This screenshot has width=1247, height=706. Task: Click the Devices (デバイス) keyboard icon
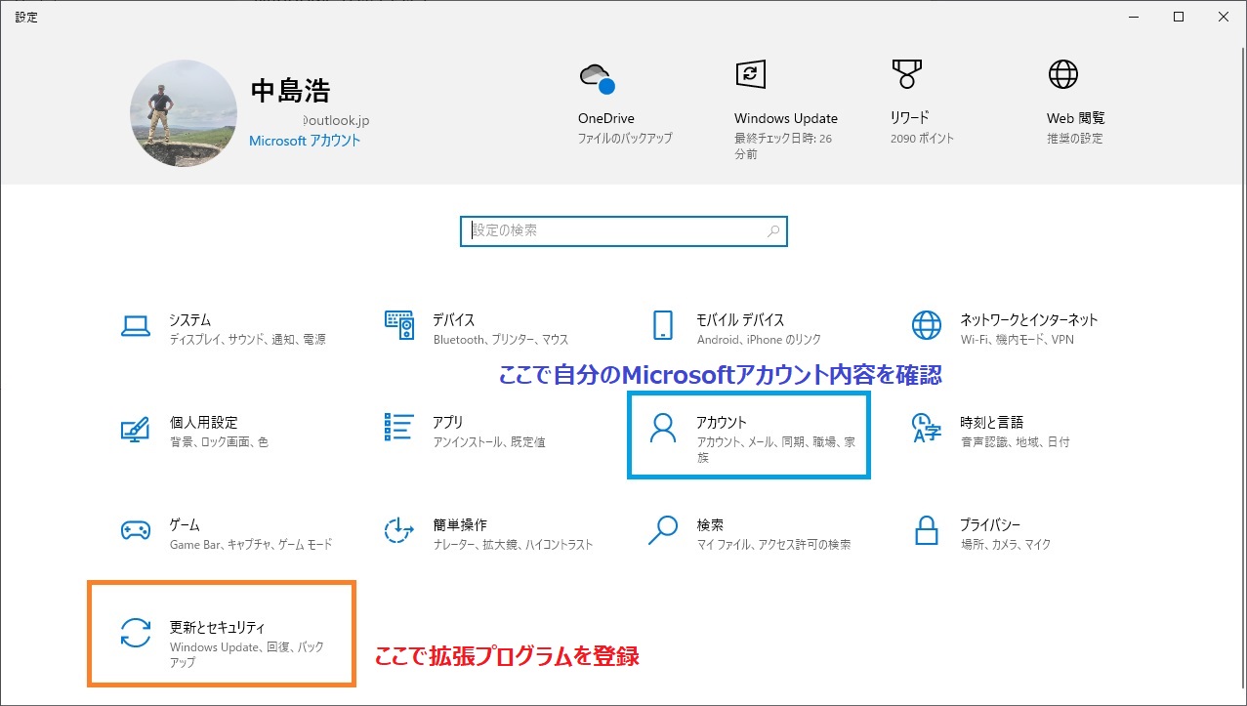point(399,325)
